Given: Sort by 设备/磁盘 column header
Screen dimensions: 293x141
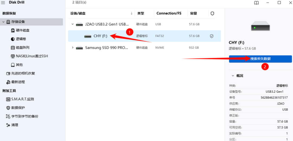Looking at the screenshot, I should 78,14.
